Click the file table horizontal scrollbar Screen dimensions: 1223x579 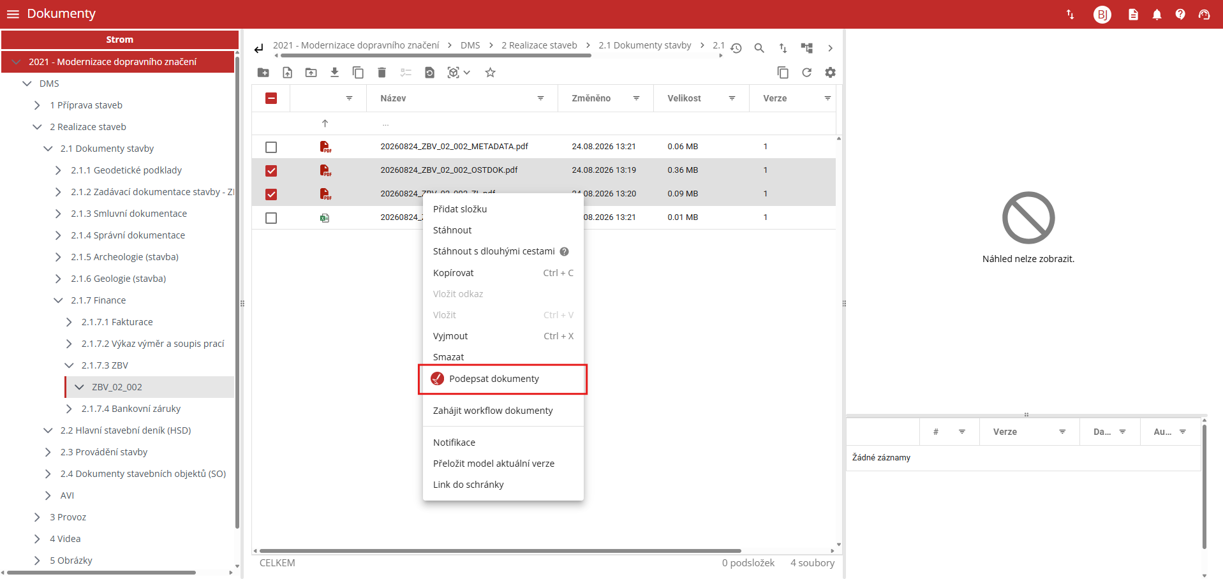500,551
